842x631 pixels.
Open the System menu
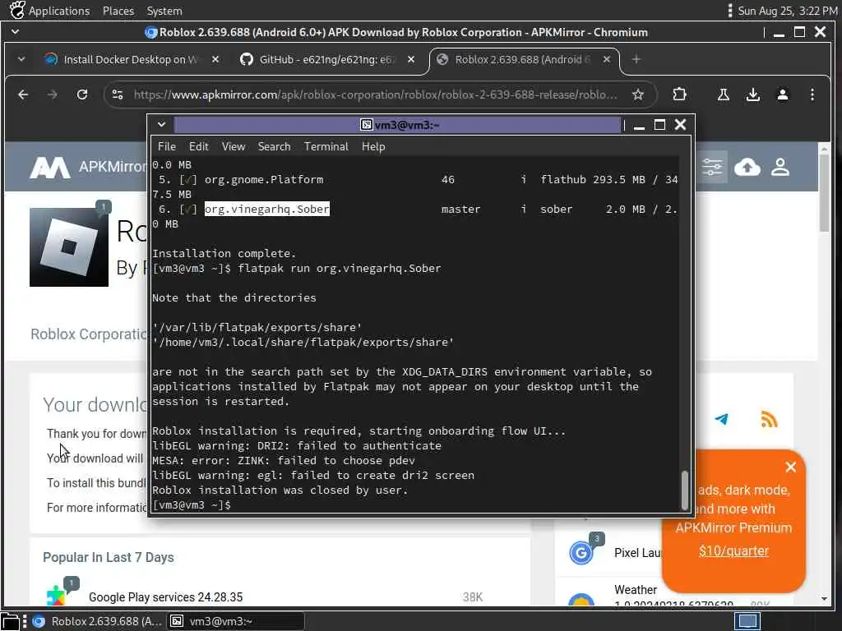[x=164, y=11]
